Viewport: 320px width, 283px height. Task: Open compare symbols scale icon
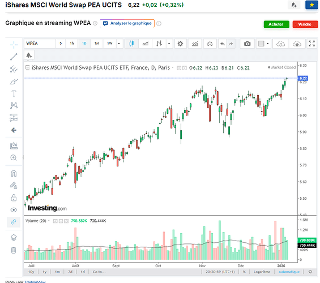tap(210, 44)
